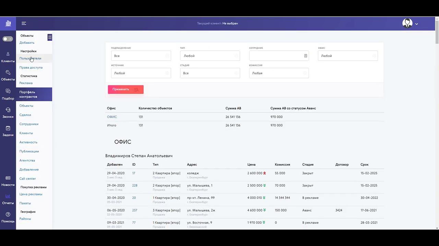Click the Добавить link under Объекты

tap(27, 43)
